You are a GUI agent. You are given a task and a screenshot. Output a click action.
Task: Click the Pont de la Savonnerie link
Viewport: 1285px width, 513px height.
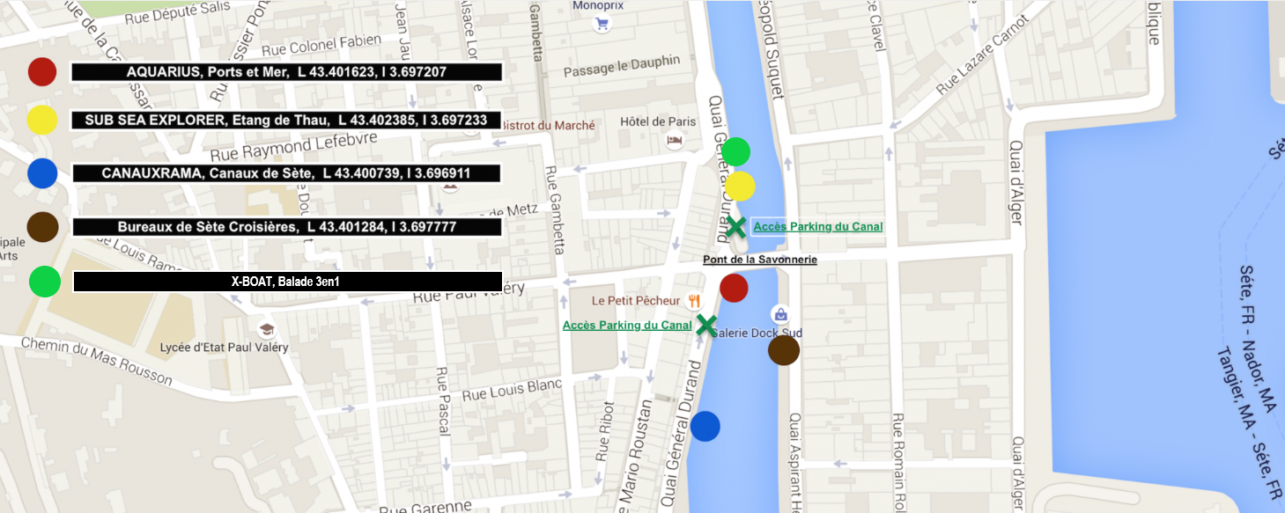760,260
